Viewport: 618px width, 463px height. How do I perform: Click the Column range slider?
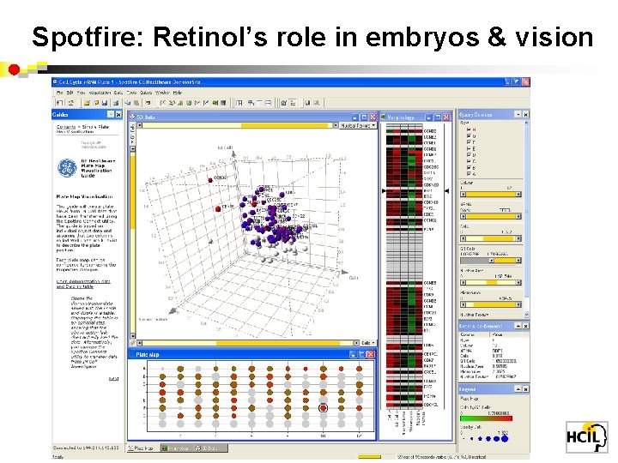click(x=491, y=194)
